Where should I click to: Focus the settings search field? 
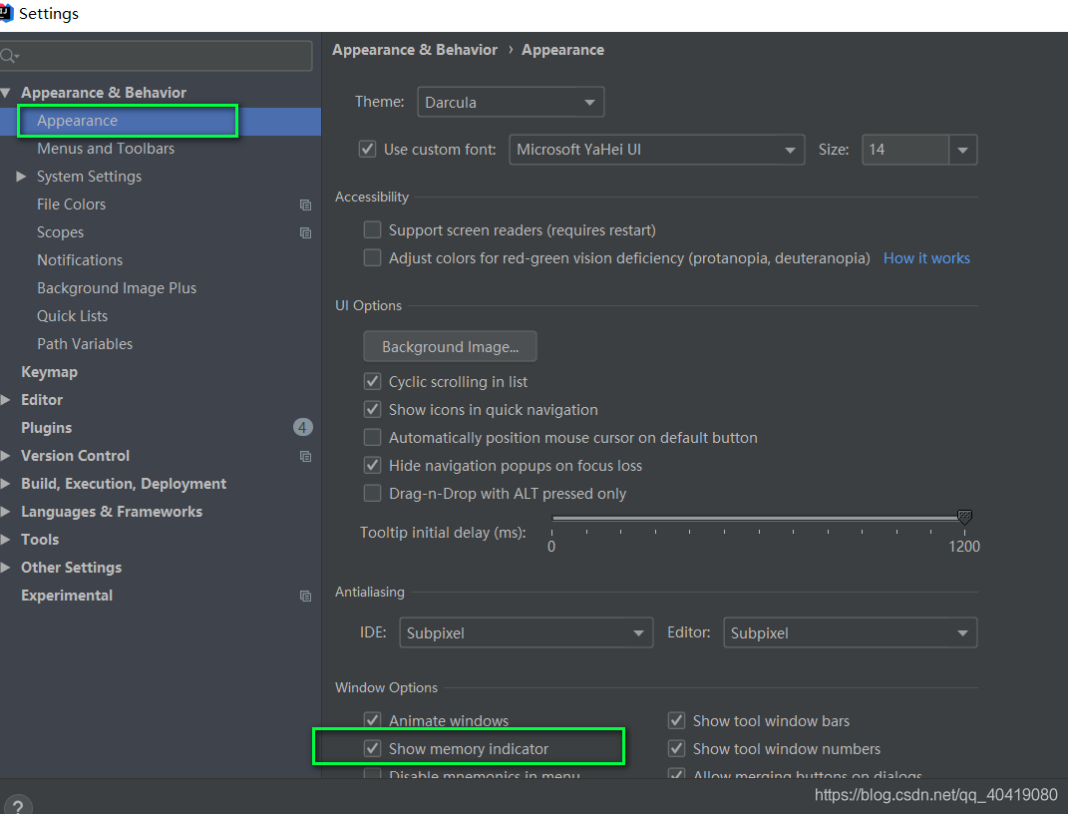156,56
